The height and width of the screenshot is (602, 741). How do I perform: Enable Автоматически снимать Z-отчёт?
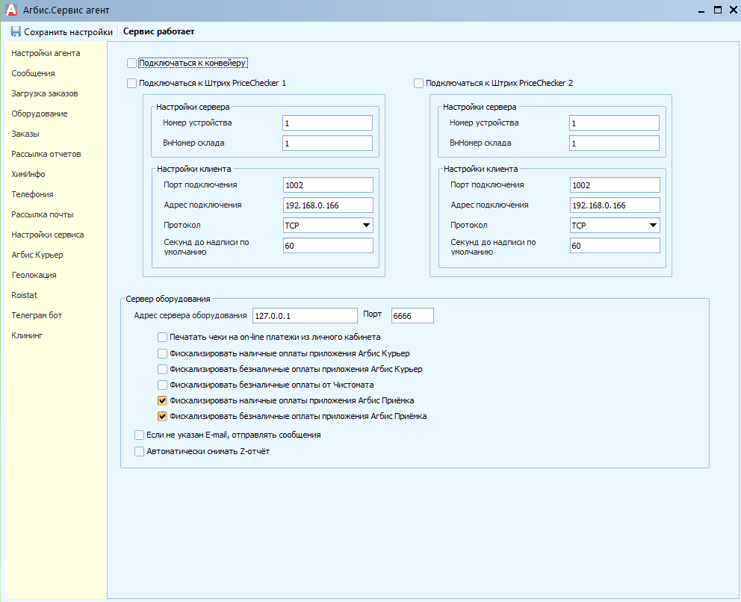tap(140, 451)
